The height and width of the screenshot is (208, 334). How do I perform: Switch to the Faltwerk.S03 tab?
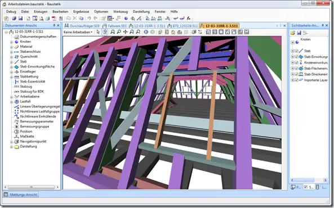coord(114,26)
